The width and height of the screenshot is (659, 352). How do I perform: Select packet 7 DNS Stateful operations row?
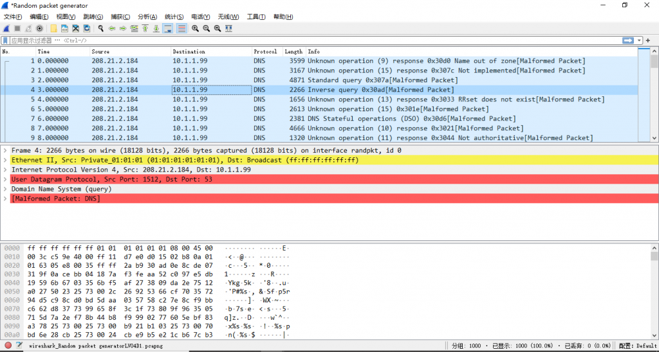(x=319, y=119)
